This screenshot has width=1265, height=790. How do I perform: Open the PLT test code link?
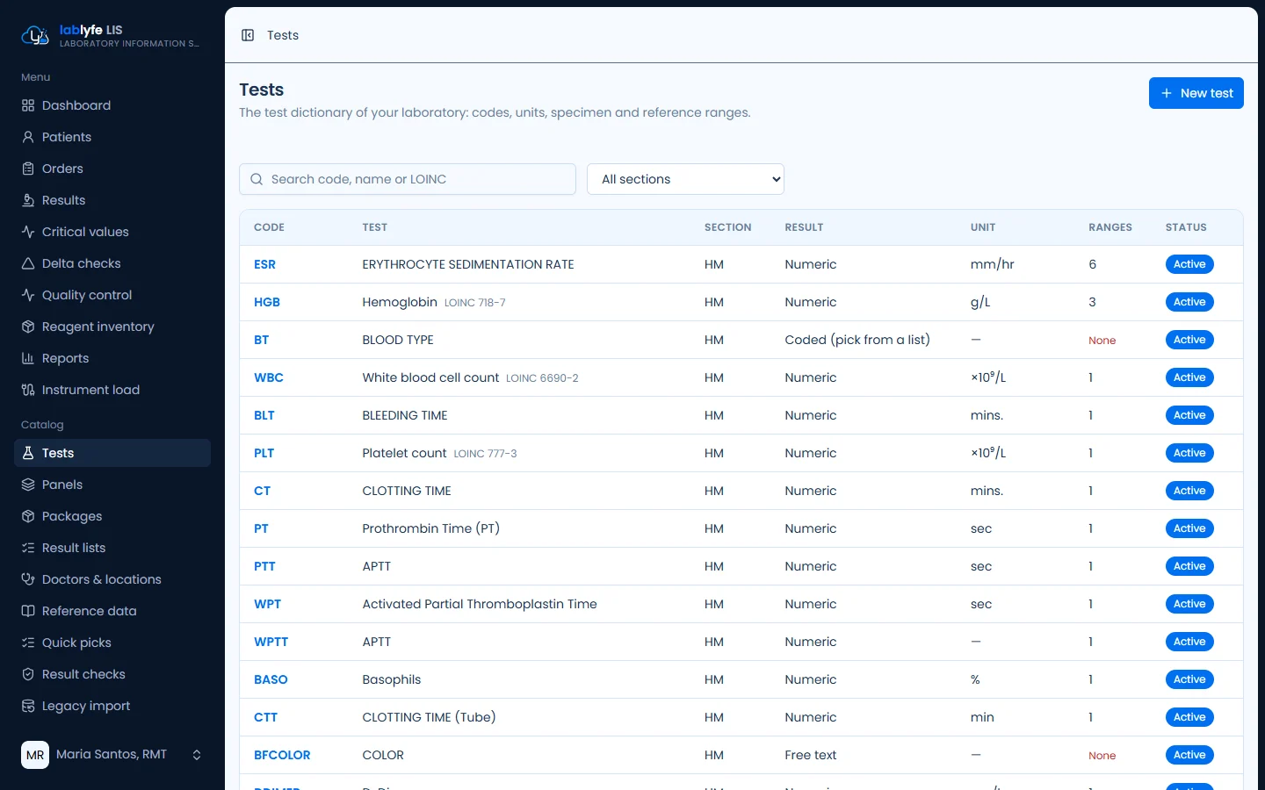pos(264,453)
